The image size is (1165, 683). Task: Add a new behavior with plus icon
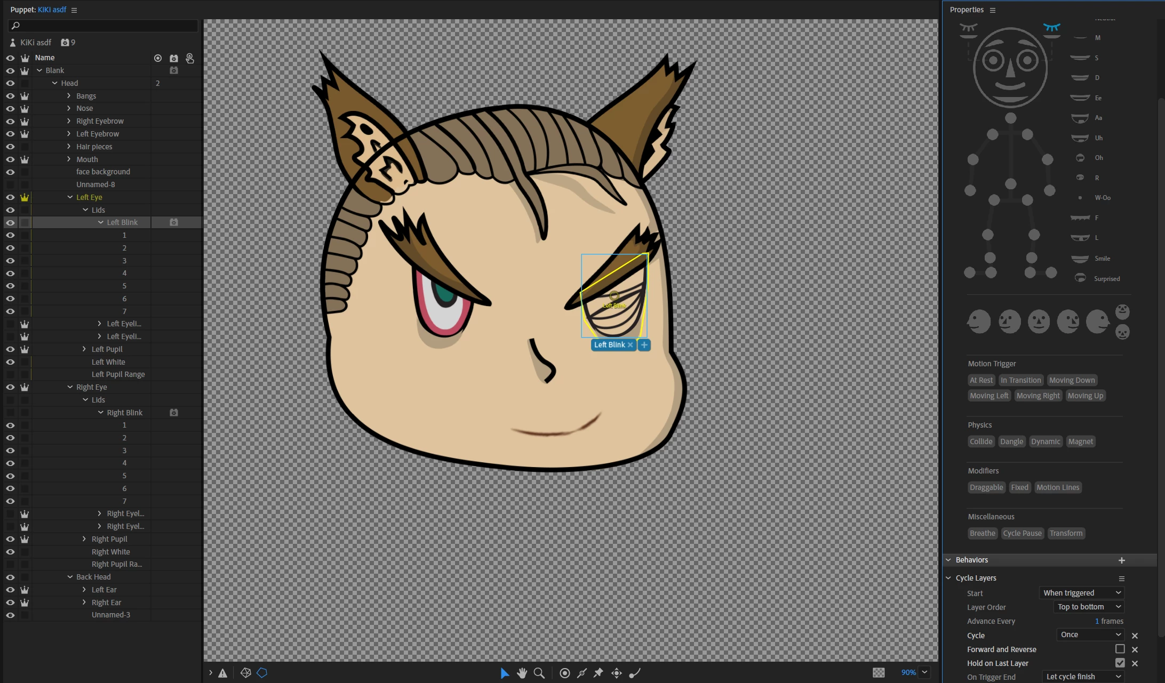tap(1121, 560)
